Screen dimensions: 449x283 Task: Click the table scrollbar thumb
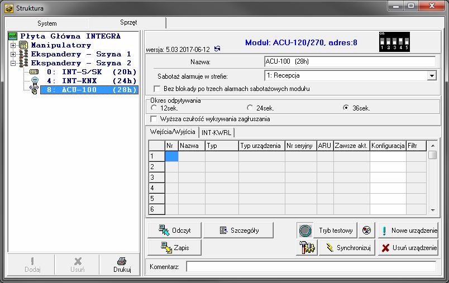[x=433, y=155]
